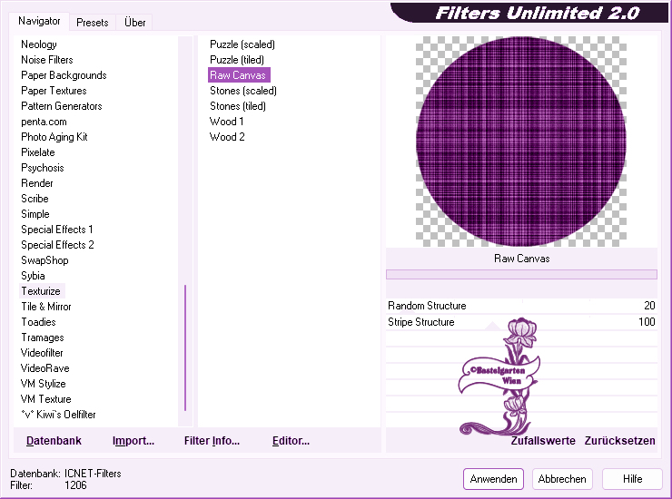Select Neology filter category
The height and width of the screenshot is (499, 672).
point(38,44)
